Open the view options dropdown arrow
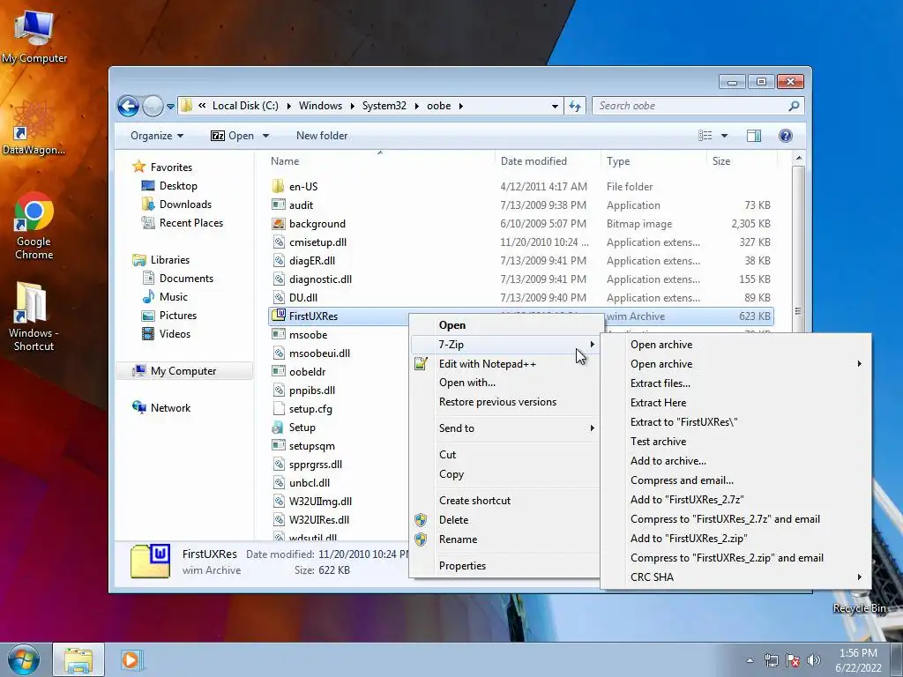This screenshot has height=677, width=903. coord(725,136)
